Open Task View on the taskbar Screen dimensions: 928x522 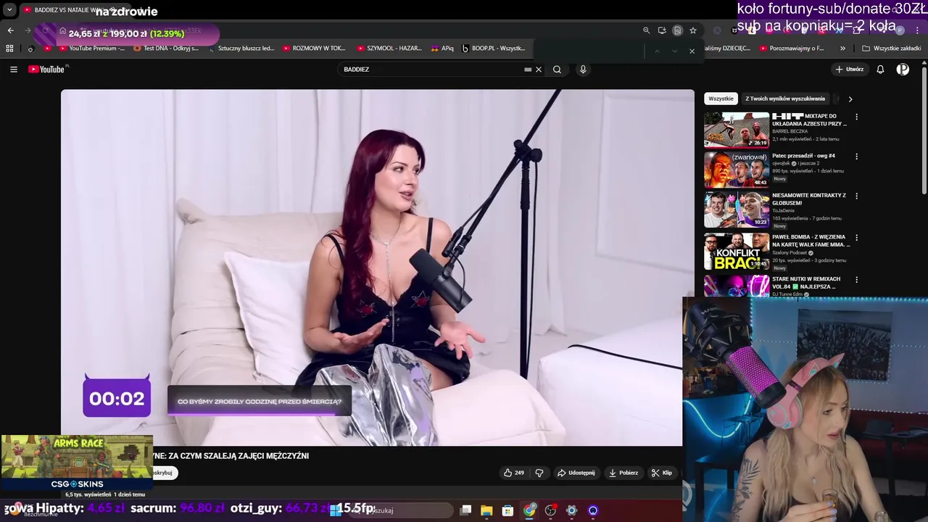coord(466,510)
